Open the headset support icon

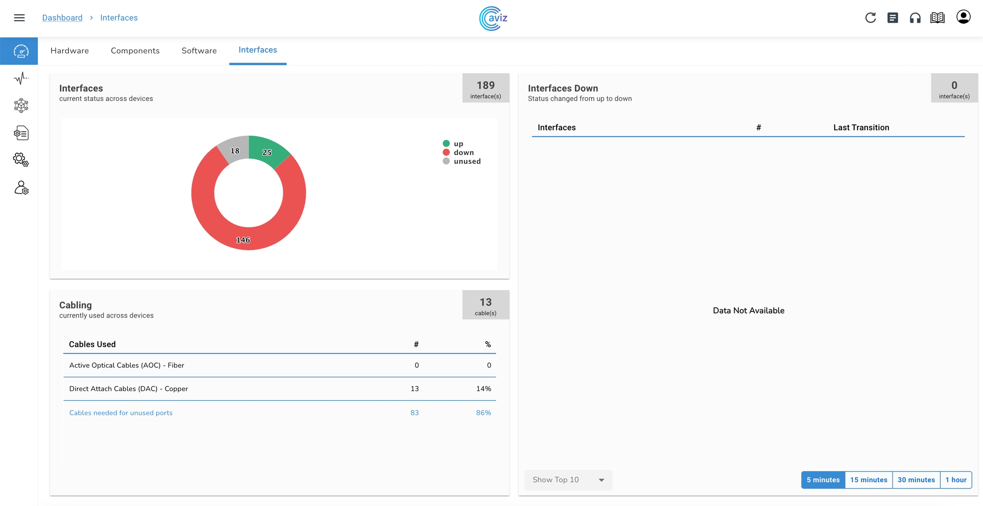(915, 17)
